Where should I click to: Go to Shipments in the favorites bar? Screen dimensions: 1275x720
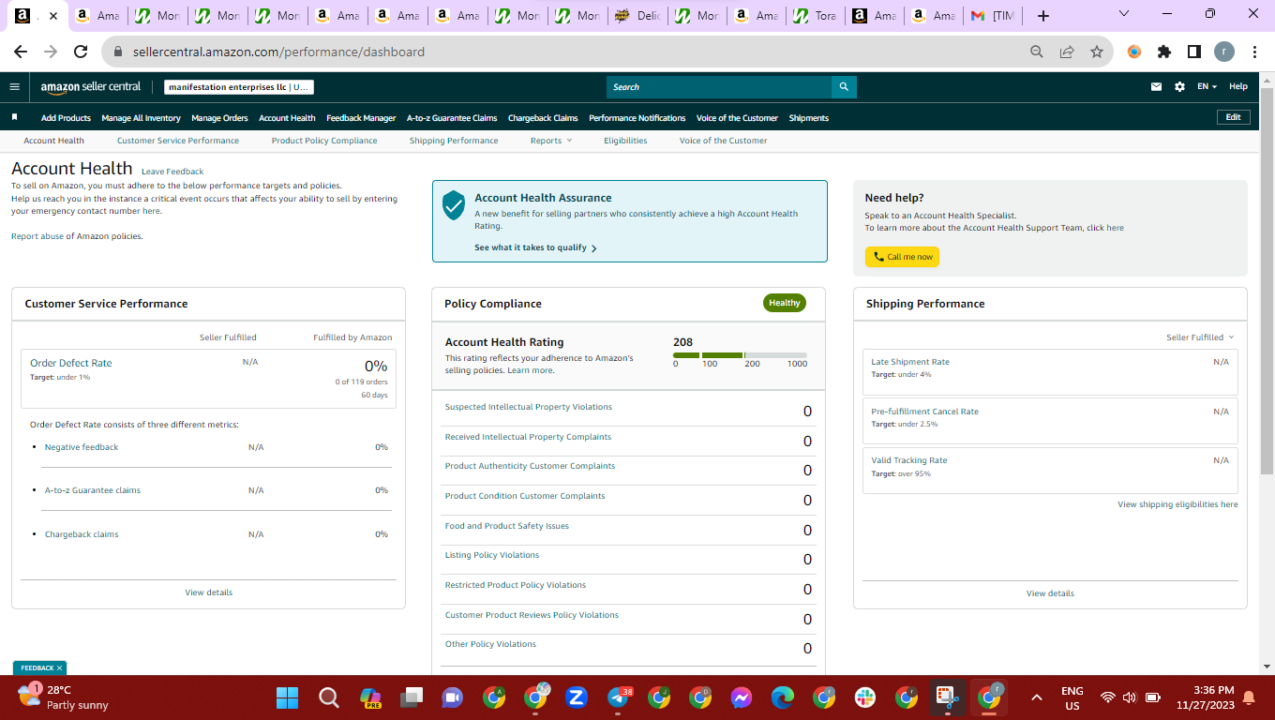808,118
